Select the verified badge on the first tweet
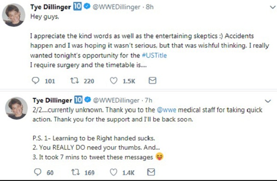The width and height of the screenshot is (277, 181). (87, 7)
